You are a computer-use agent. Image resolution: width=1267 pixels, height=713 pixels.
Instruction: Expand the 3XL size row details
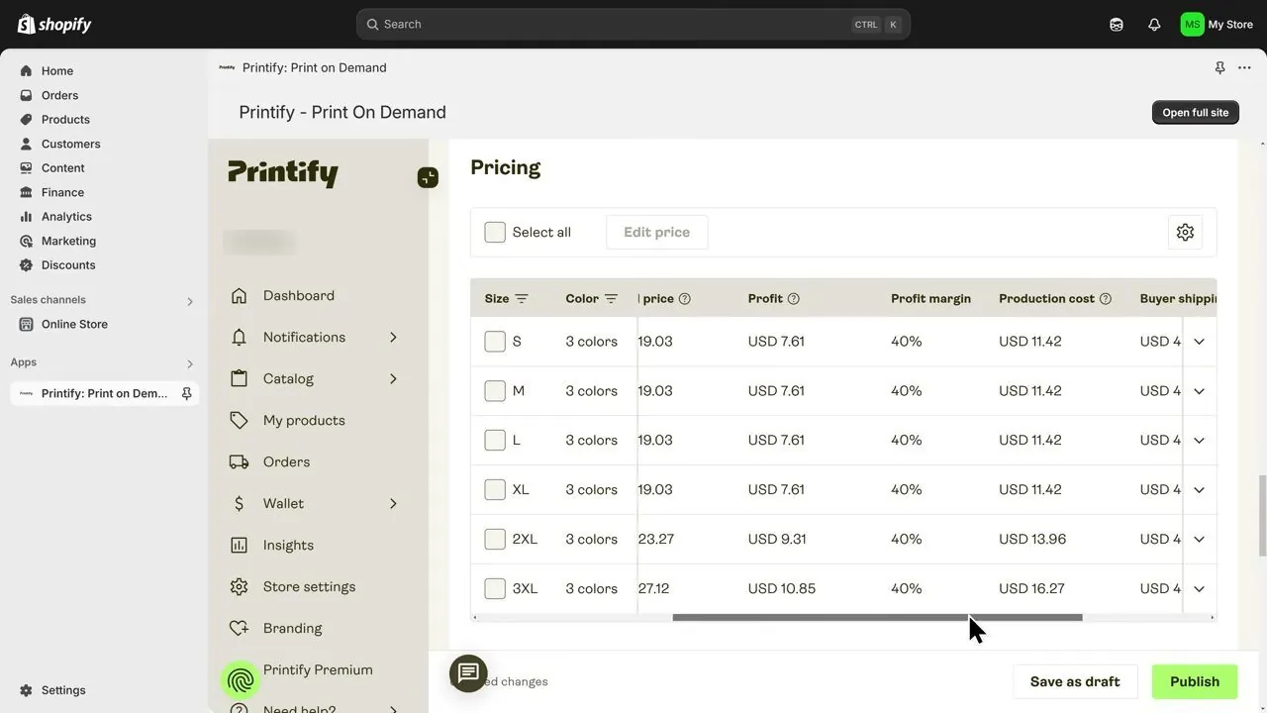(x=1199, y=588)
